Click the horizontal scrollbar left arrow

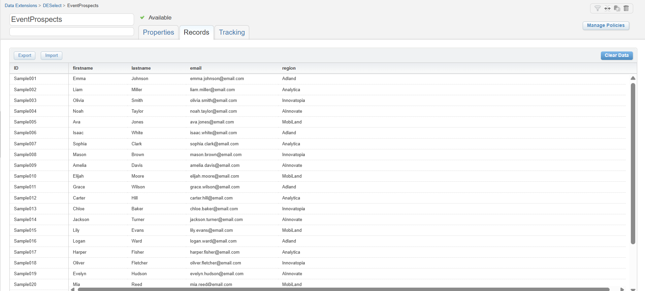pos(73,289)
